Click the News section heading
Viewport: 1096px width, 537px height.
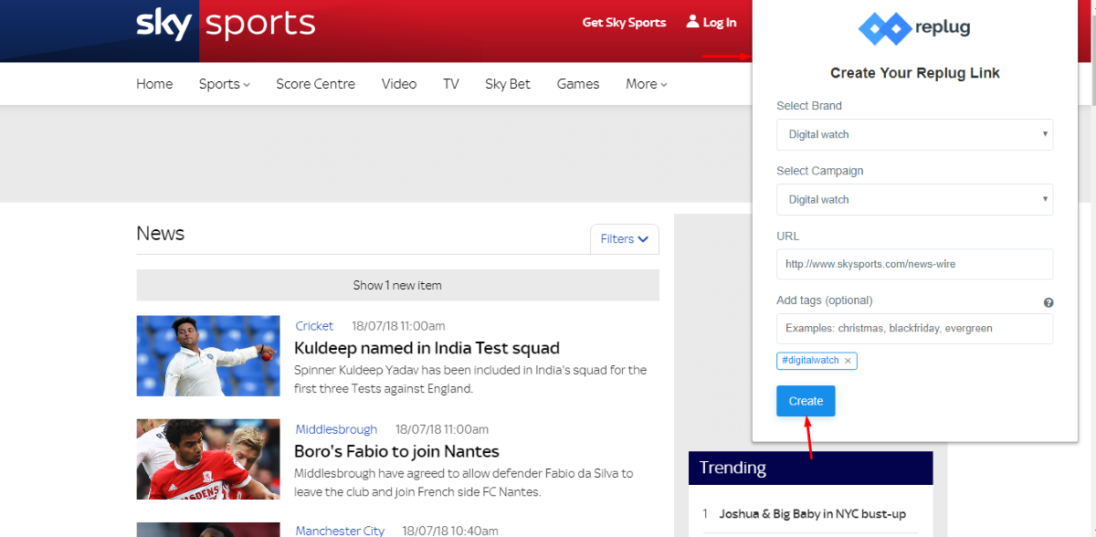[x=160, y=234]
